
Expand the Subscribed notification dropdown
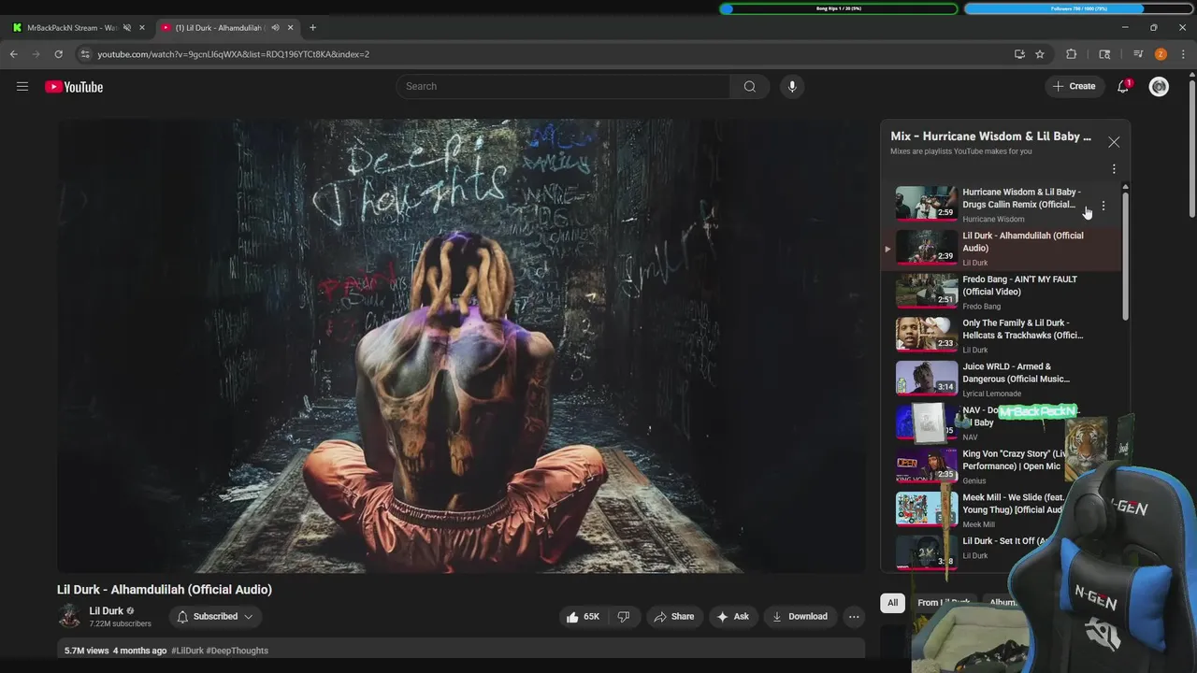pos(249,617)
